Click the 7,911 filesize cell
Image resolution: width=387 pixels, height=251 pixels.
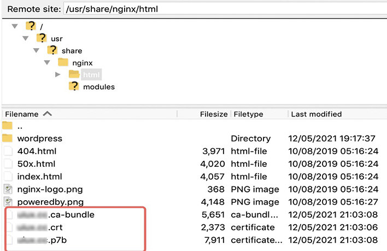point(214,240)
